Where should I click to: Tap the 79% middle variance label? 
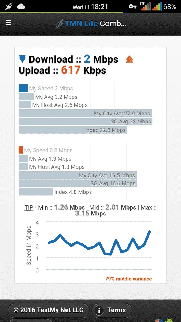coord(128,279)
